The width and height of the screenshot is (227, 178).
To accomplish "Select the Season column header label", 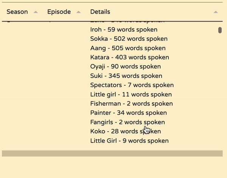I will pos(17,12).
